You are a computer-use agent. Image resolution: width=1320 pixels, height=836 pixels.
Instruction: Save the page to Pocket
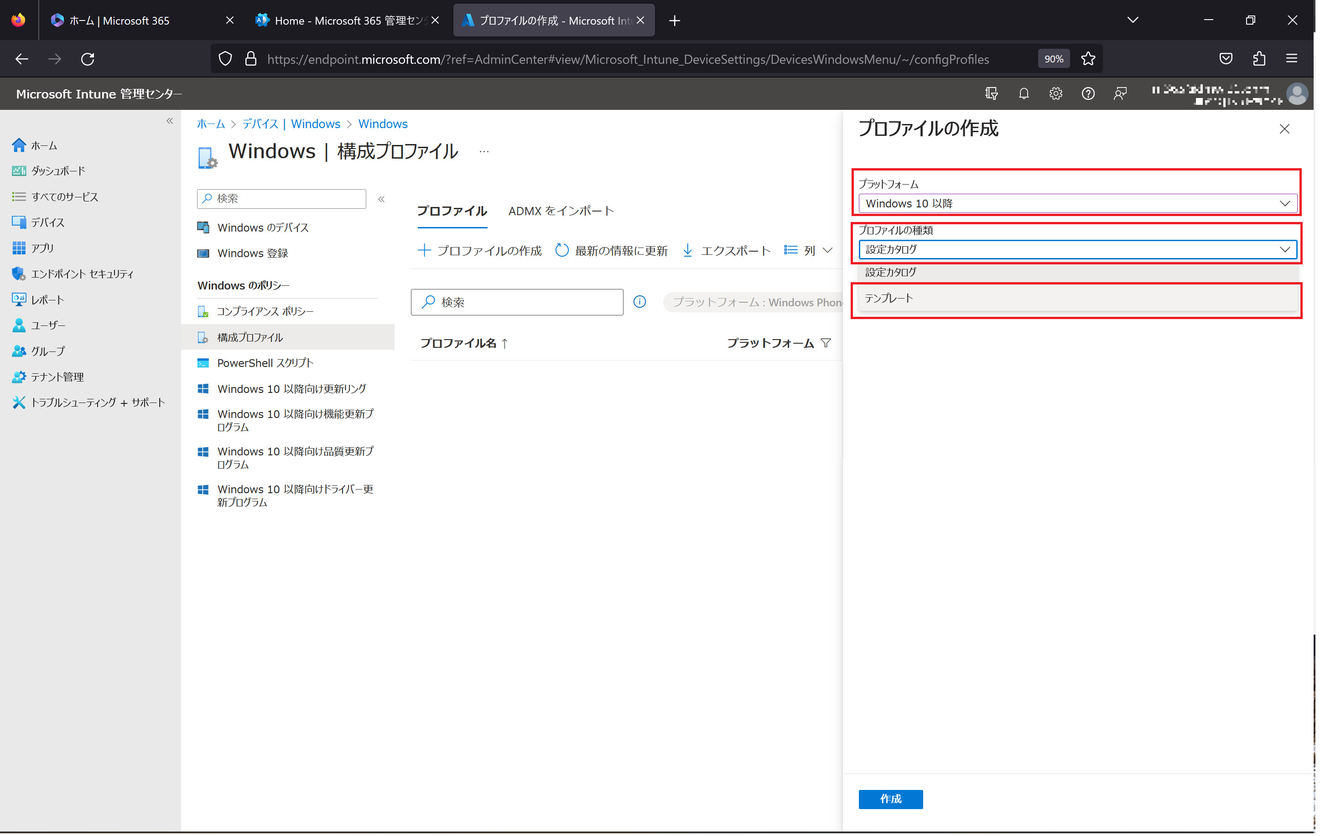point(1226,59)
